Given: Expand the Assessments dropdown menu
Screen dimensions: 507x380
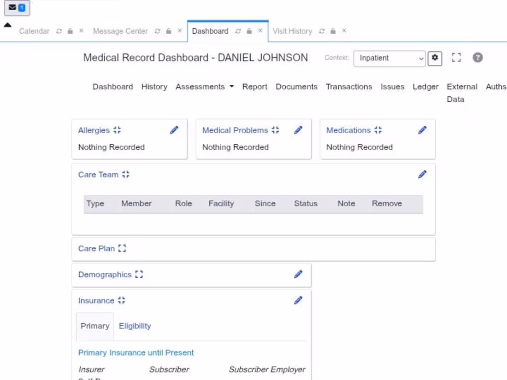Looking at the screenshot, I should click(x=205, y=87).
